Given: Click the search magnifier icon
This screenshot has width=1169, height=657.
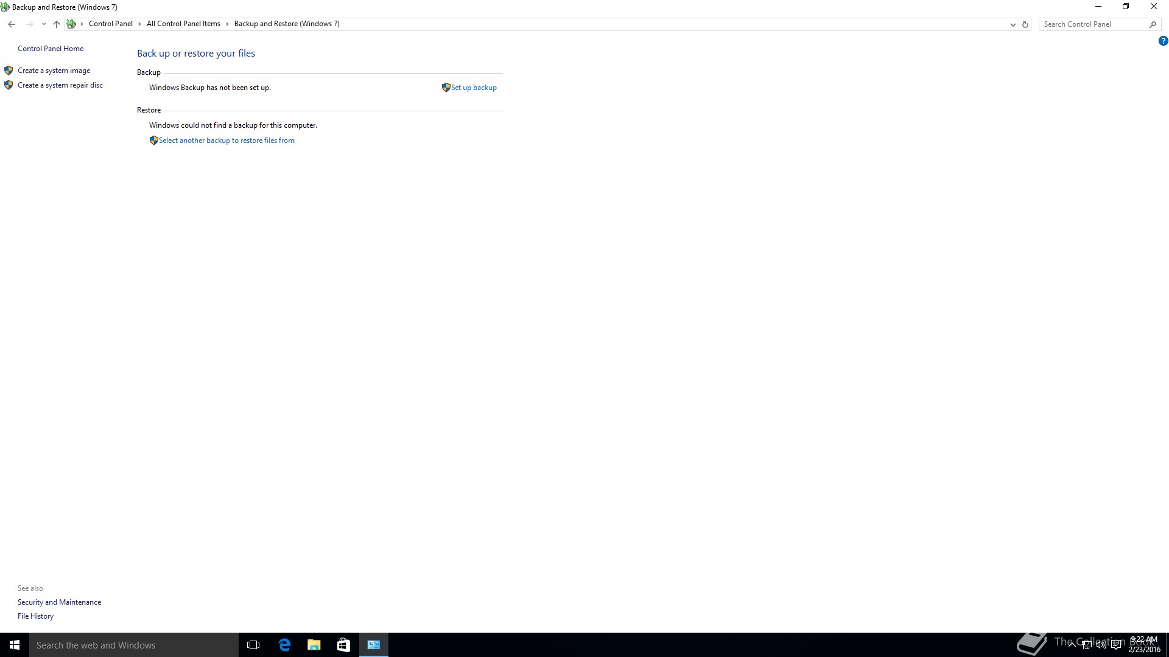Looking at the screenshot, I should [x=1153, y=24].
